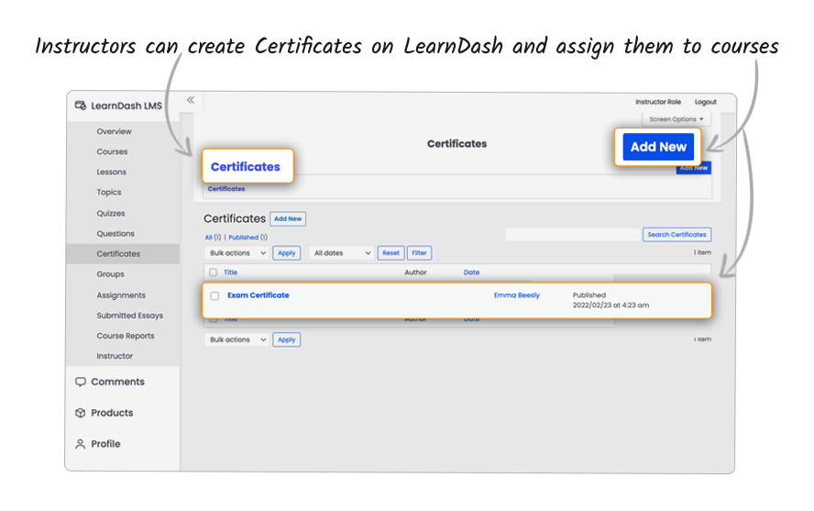
Task: Open Course Reports in the sidebar
Action: pos(125,336)
